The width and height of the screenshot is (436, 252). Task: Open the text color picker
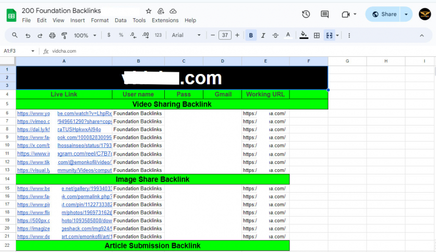click(x=288, y=35)
